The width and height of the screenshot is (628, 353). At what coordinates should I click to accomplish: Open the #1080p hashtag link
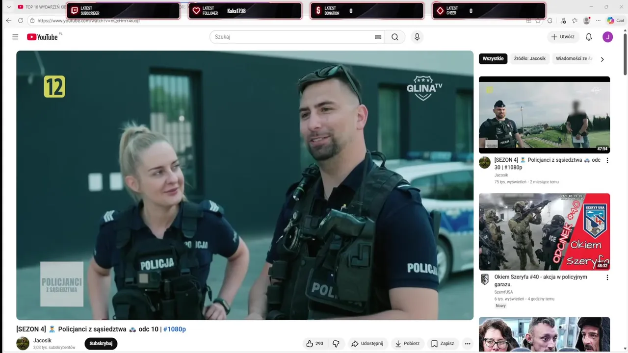tap(175, 329)
